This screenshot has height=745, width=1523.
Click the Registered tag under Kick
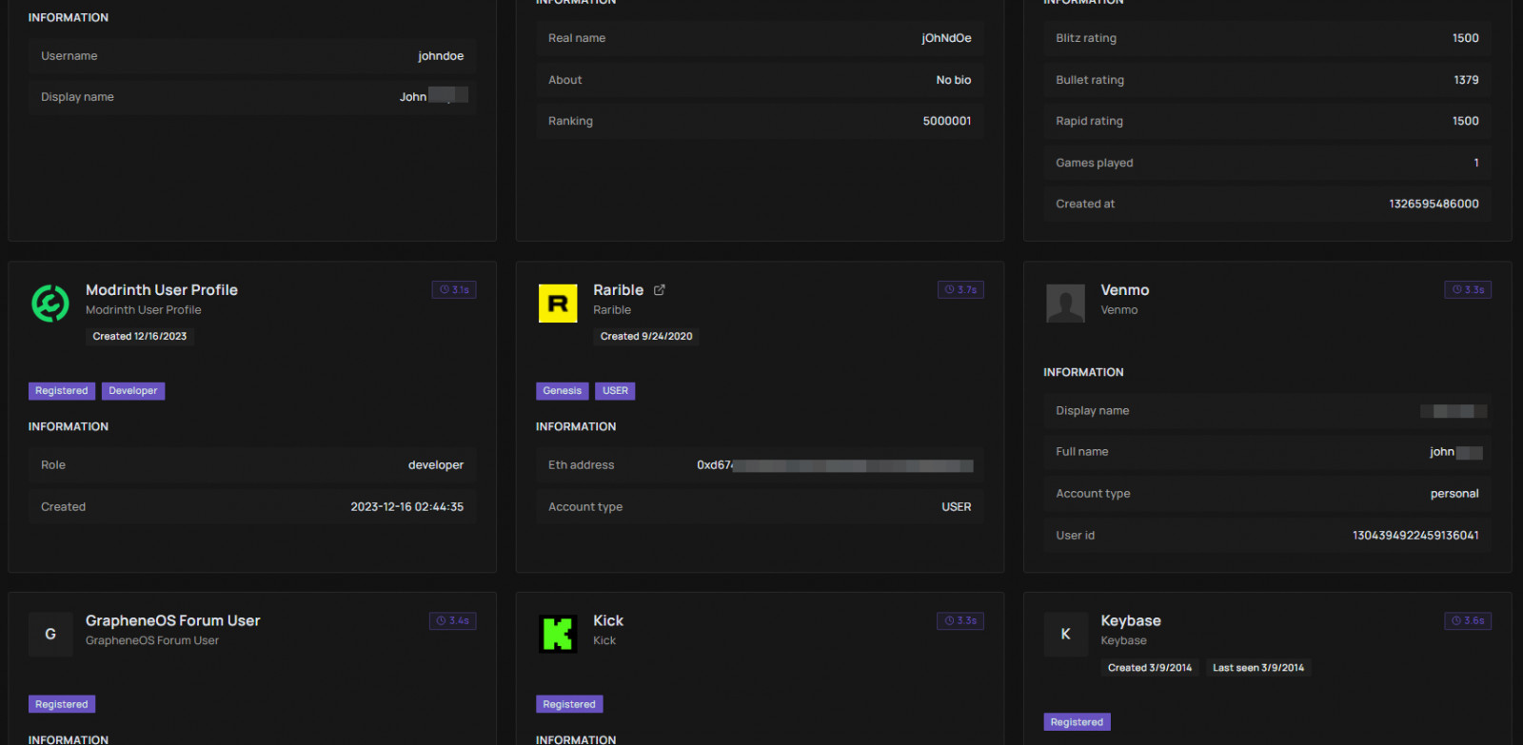pos(569,705)
